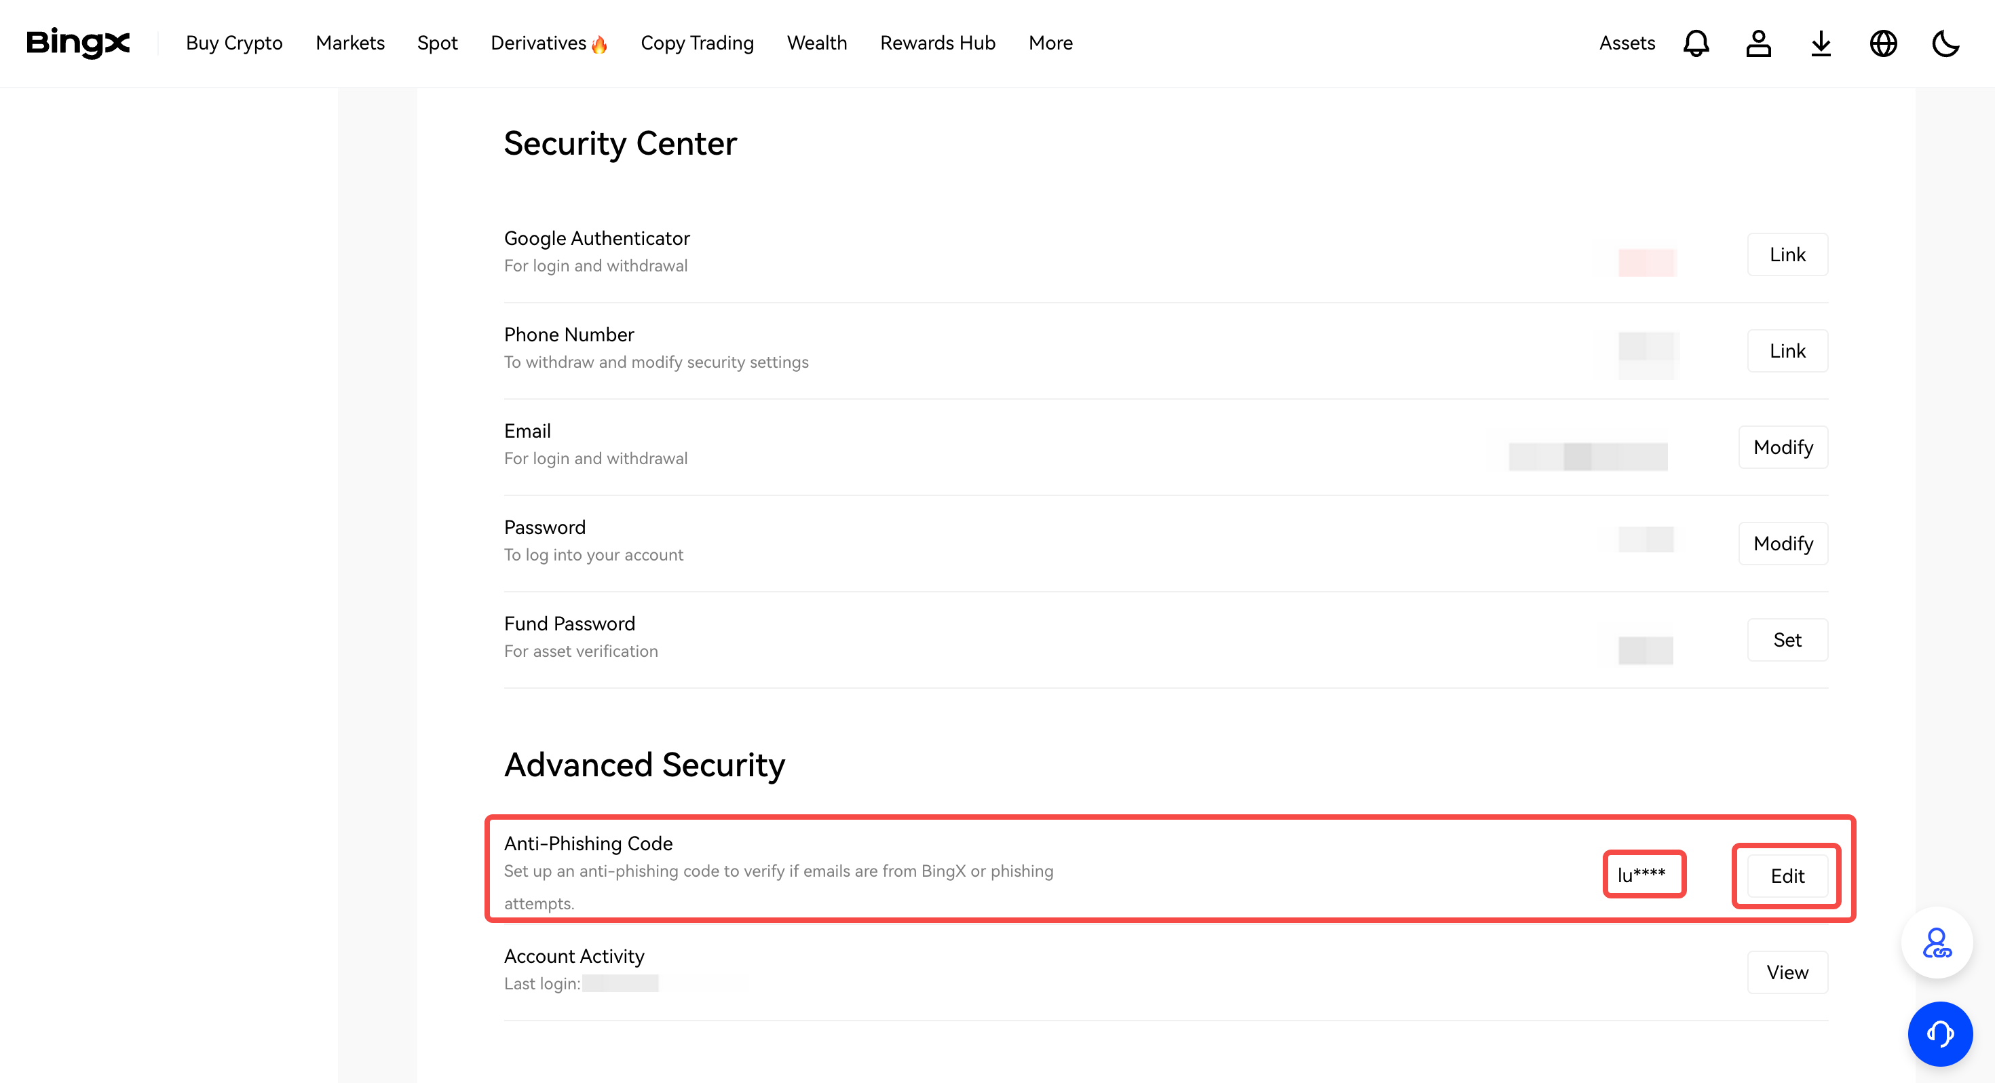View Account Activity

tap(1787, 972)
